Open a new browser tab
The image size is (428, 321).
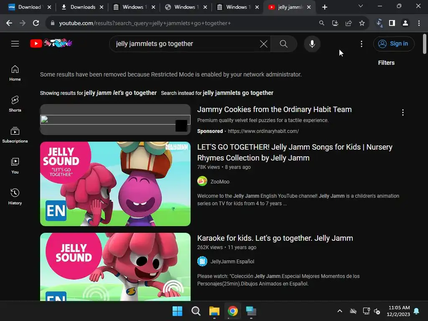(324, 8)
